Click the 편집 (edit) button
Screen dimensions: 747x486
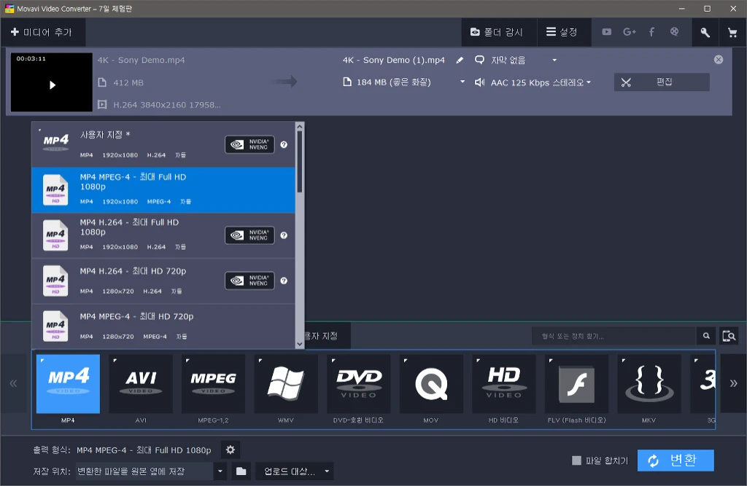pyautogui.click(x=662, y=82)
